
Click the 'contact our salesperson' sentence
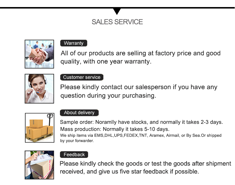(139, 87)
